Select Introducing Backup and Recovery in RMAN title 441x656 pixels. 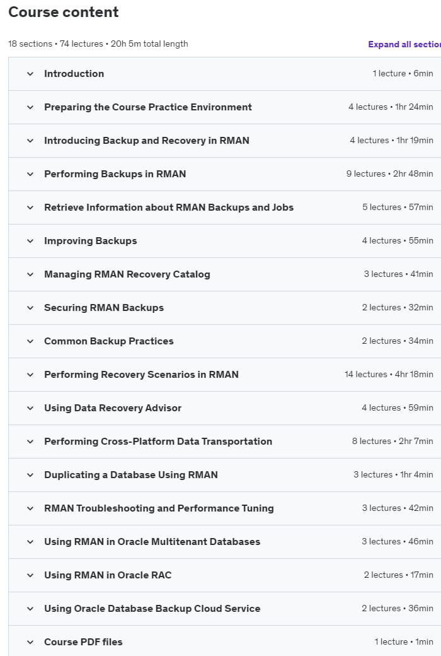(147, 141)
